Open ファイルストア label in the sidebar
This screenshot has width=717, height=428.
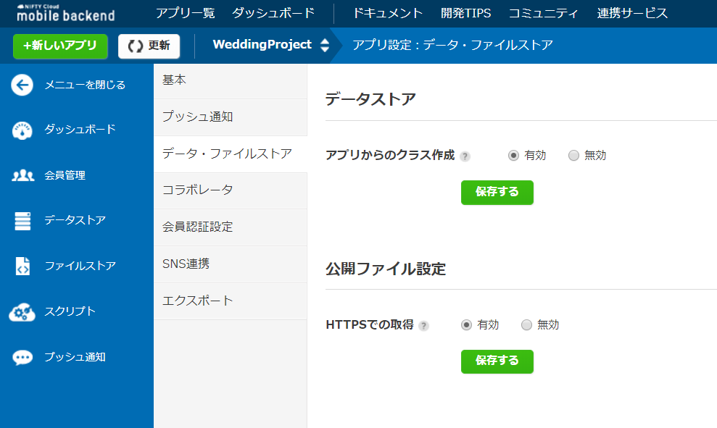click(80, 266)
